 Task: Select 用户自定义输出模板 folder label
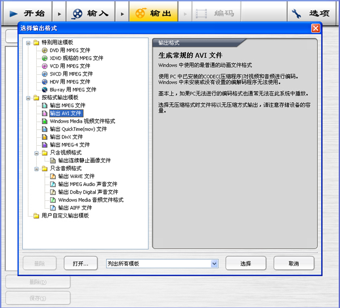point(65,216)
